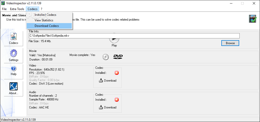Image resolution: width=260 pixels, height=122 pixels.
Task: Click video codec not-installed red X icon
Action: tap(117, 73)
